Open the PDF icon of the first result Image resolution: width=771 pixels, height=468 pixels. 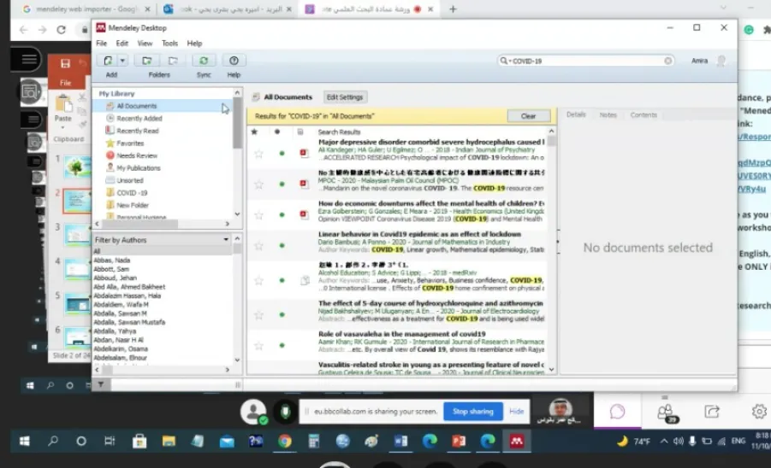point(304,154)
